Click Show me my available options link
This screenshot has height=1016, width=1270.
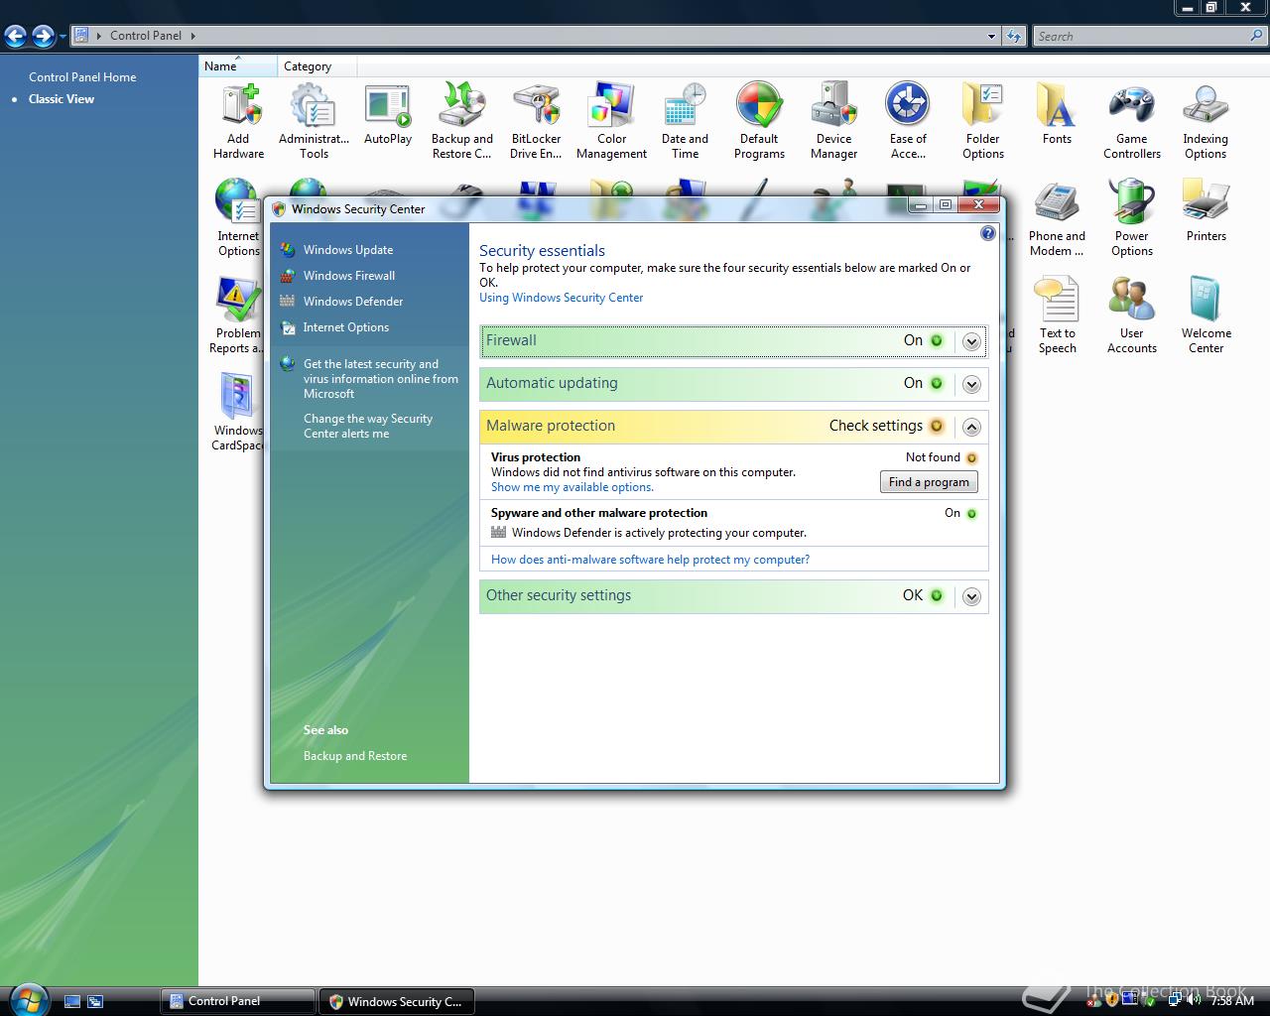coord(571,487)
